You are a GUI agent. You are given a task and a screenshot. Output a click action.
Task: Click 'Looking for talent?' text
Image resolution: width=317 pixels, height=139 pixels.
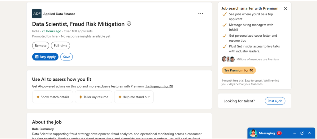click(x=239, y=101)
